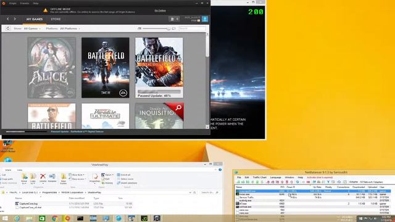Click the Explorer search box

[x=210, y=192]
